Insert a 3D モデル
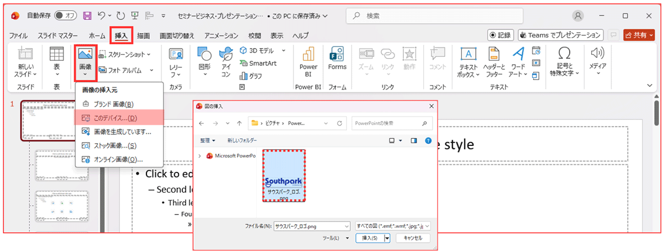The width and height of the screenshot is (663, 252). (x=262, y=50)
